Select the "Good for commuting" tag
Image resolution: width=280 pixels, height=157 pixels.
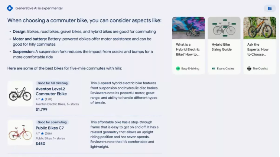(x=52, y=122)
